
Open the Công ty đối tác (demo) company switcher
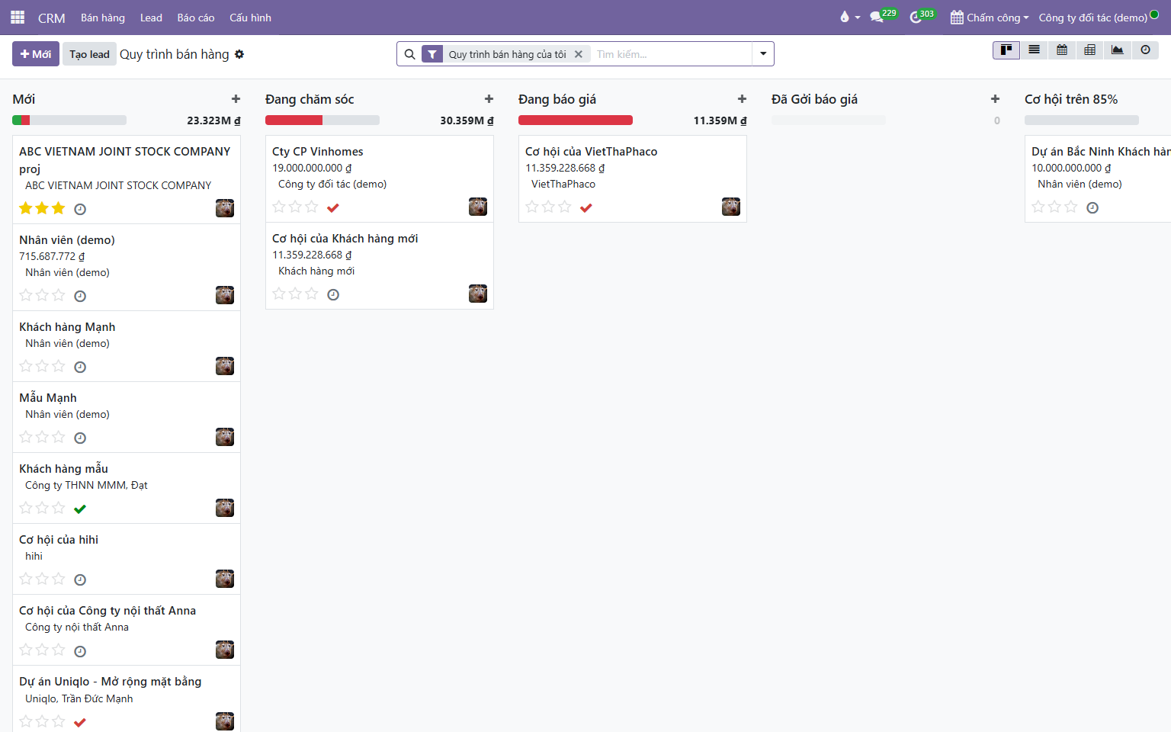(x=1093, y=18)
